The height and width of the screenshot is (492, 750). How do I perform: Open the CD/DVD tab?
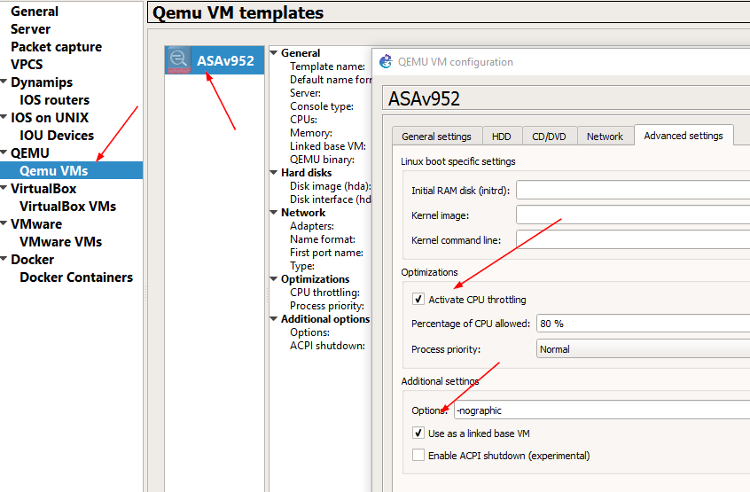[549, 137]
